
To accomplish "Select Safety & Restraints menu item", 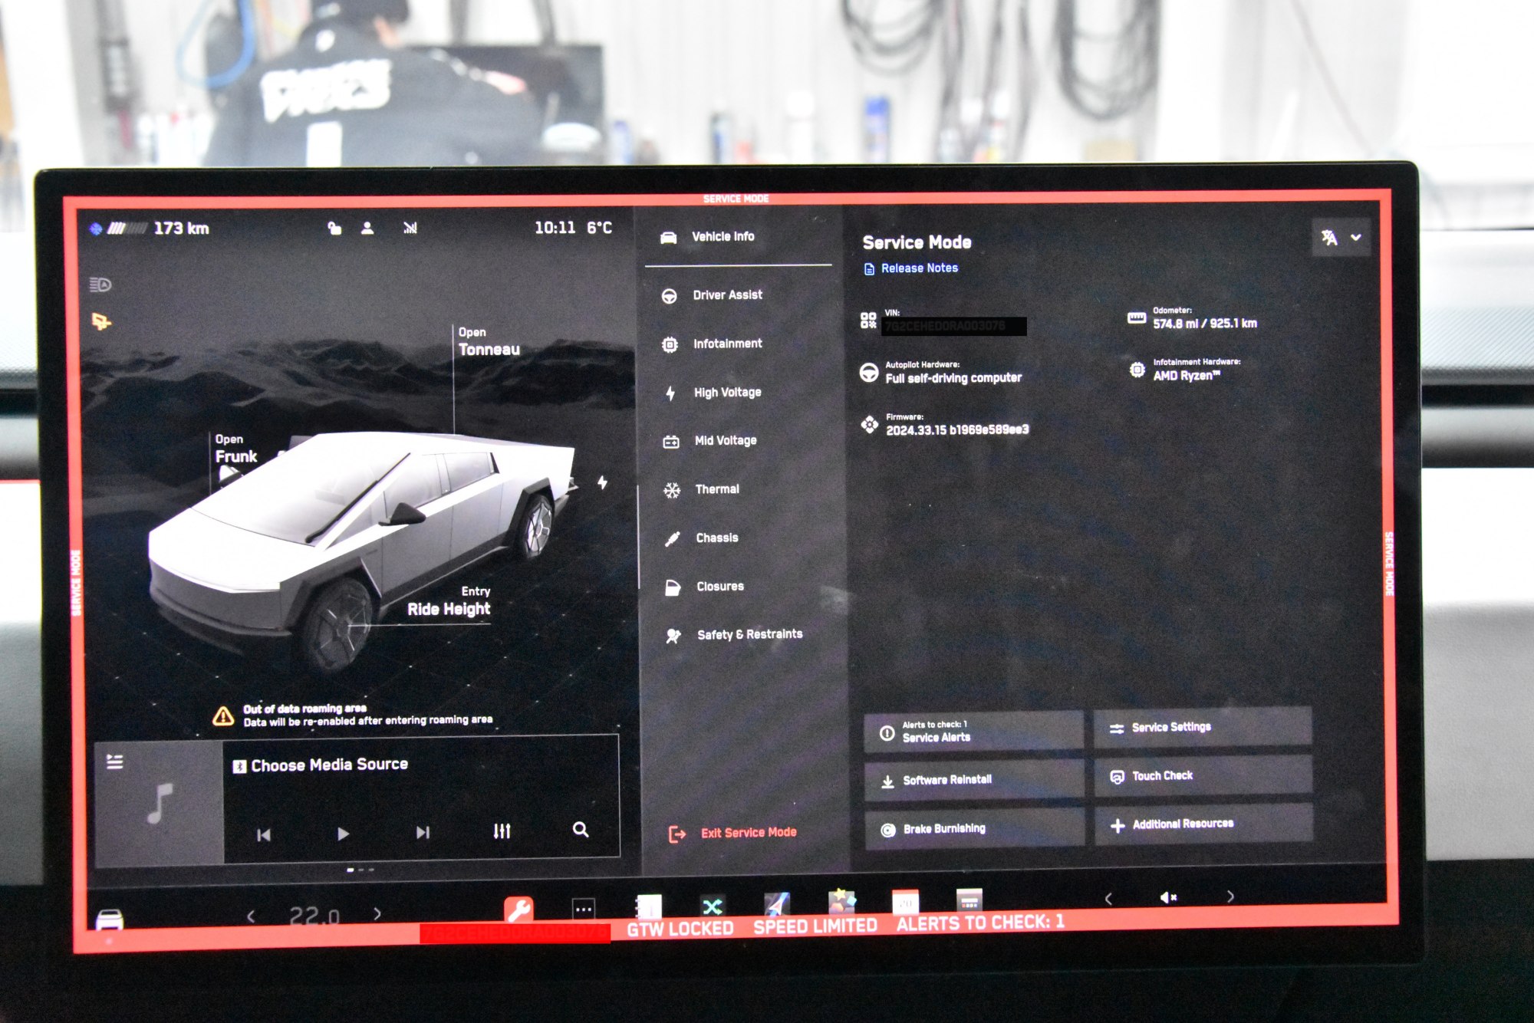I will 749,635.
